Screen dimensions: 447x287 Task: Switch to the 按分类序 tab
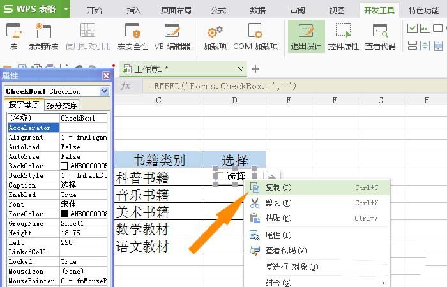point(62,105)
